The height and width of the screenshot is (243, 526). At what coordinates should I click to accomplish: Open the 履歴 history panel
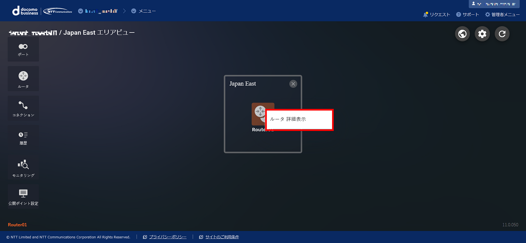tap(23, 138)
